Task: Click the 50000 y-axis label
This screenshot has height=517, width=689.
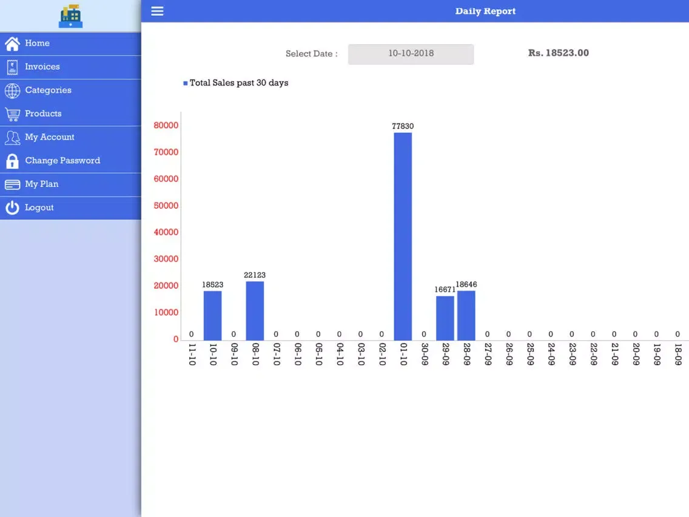Action: [166, 206]
